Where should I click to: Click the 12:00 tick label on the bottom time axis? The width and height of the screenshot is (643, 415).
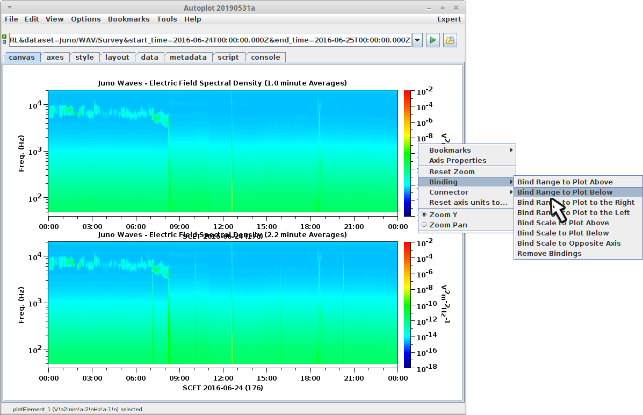(x=223, y=378)
